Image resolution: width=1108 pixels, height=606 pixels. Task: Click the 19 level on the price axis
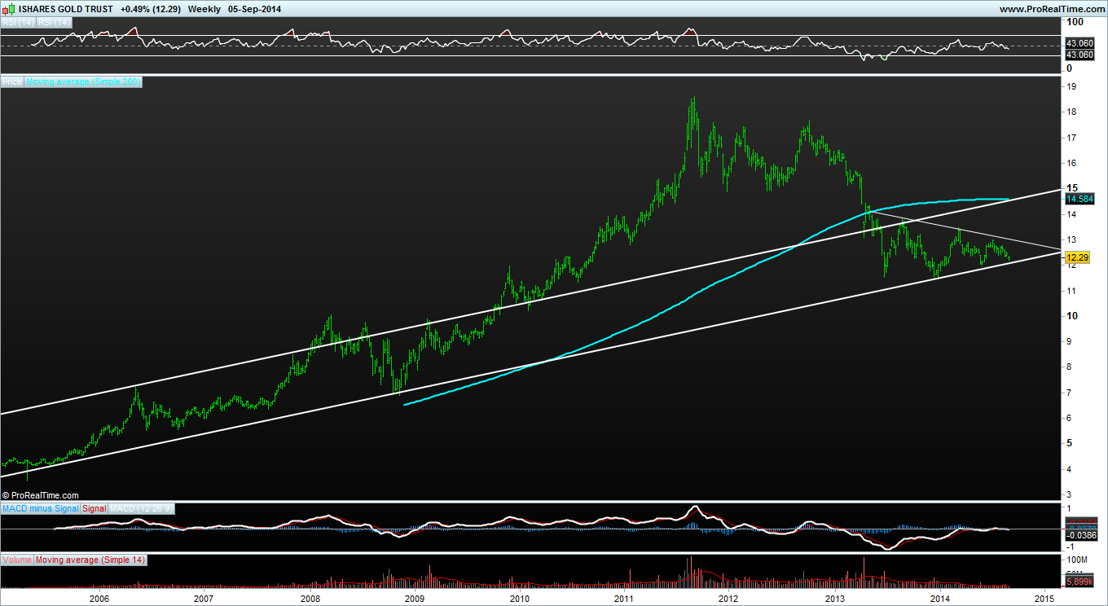coord(1073,86)
